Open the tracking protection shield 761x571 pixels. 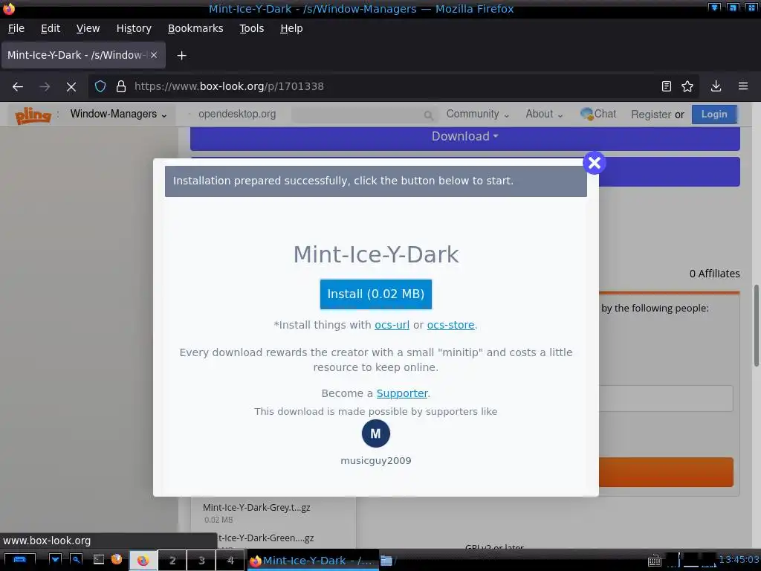(100, 86)
